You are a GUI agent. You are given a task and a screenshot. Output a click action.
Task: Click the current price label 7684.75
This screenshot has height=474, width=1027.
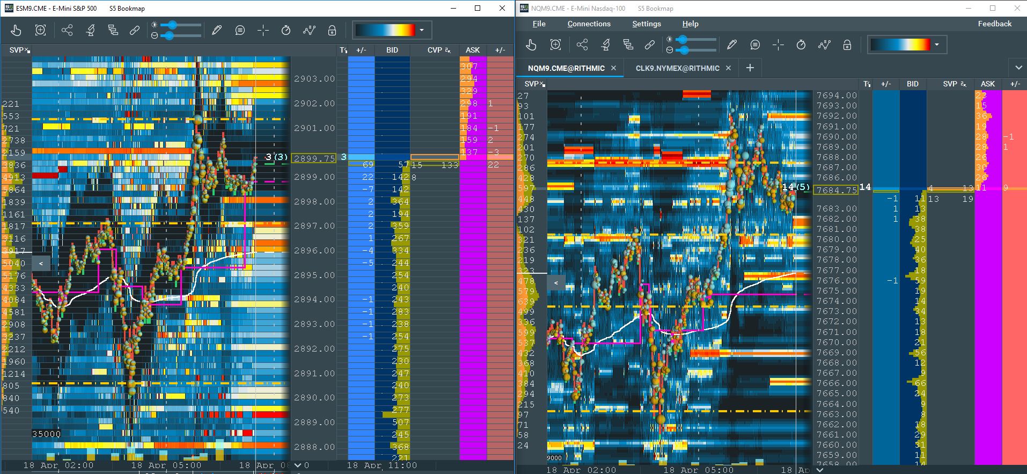pyautogui.click(x=835, y=190)
